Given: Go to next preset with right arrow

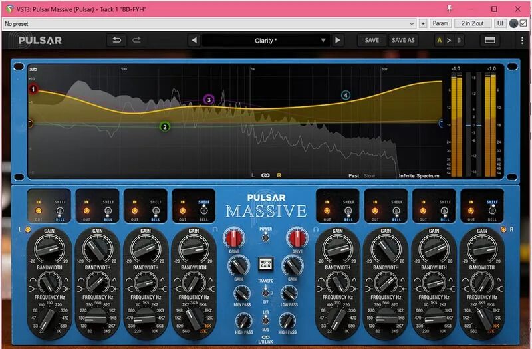Looking at the screenshot, I should (338, 40).
